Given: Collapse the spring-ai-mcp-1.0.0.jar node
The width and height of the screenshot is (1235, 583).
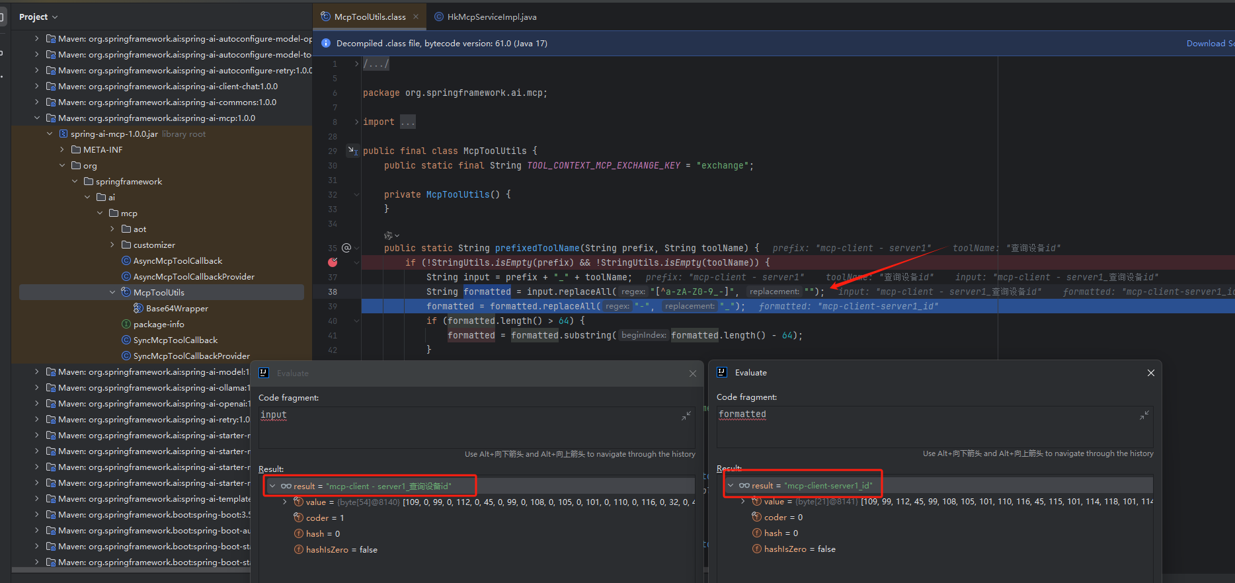Looking at the screenshot, I should click(50, 134).
